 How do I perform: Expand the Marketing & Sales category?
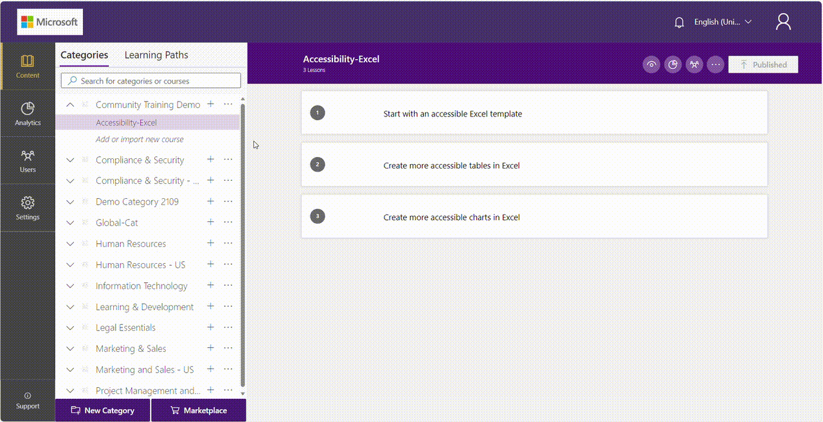point(70,348)
